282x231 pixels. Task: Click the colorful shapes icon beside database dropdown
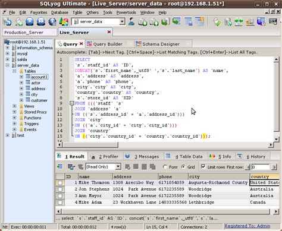tap(64, 21)
